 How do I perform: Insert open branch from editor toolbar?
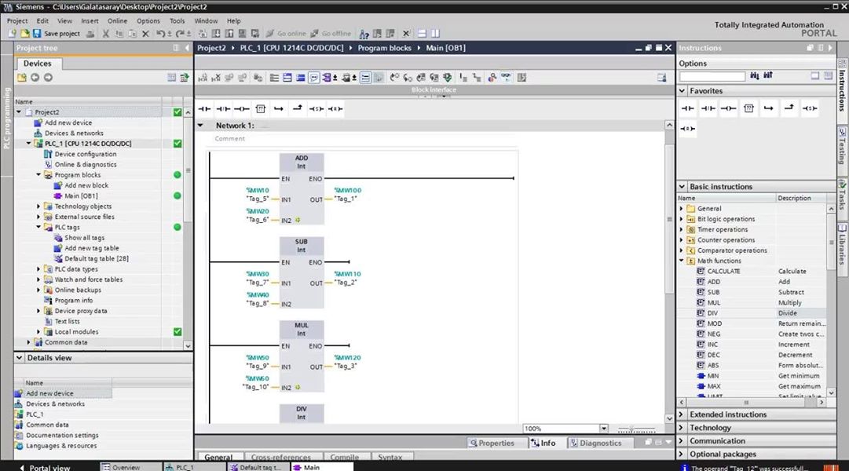tap(279, 109)
